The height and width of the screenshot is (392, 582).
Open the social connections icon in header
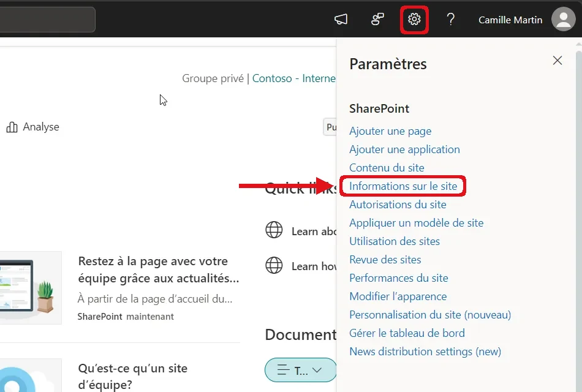coord(377,20)
